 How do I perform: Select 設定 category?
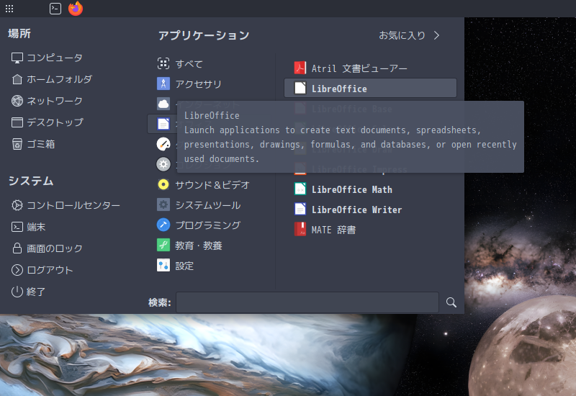pyautogui.click(x=175, y=265)
